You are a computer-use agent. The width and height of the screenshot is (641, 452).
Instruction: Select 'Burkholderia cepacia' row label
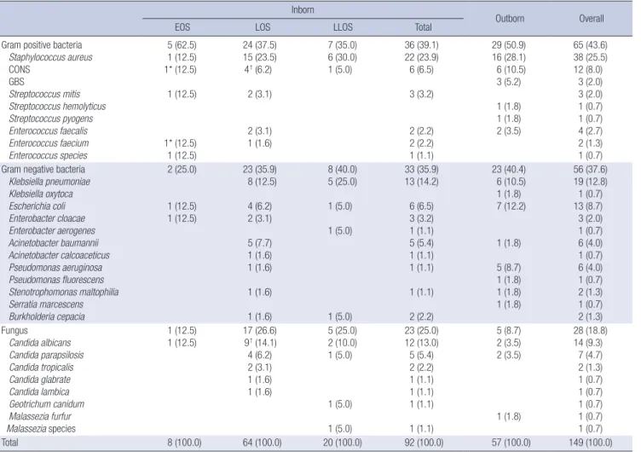pos(47,316)
